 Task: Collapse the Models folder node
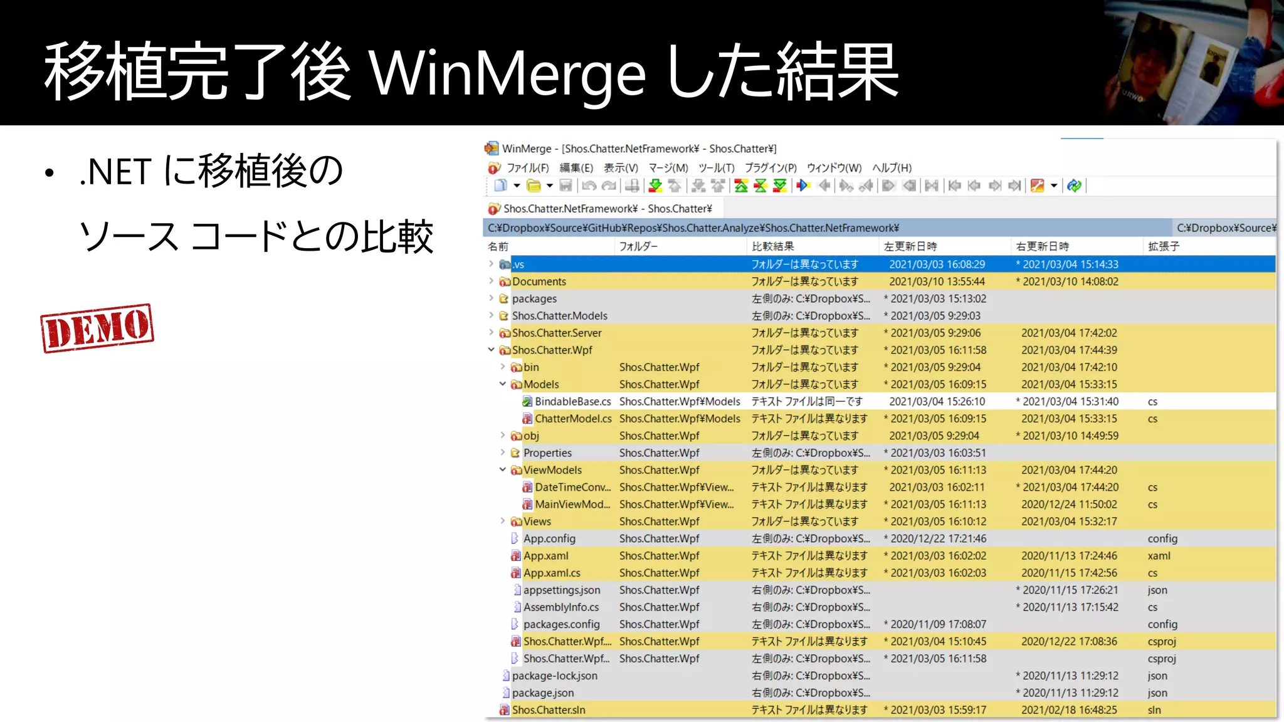click(502, 384)
